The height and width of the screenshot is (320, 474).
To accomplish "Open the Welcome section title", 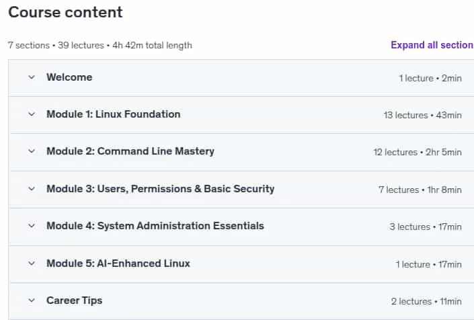I will 69,77.
